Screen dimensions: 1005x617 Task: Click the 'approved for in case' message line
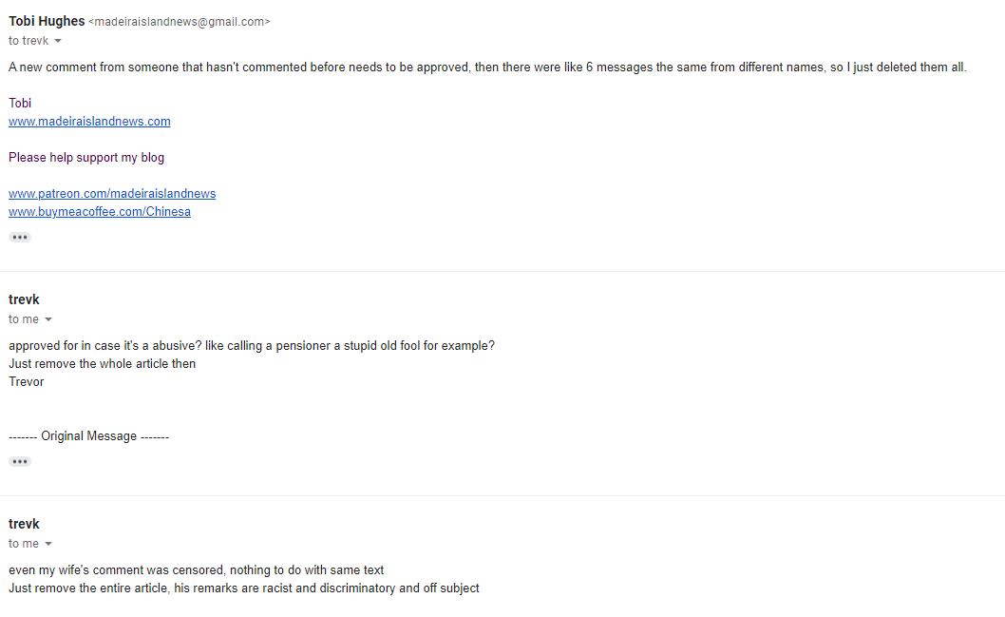coord(251,345)
